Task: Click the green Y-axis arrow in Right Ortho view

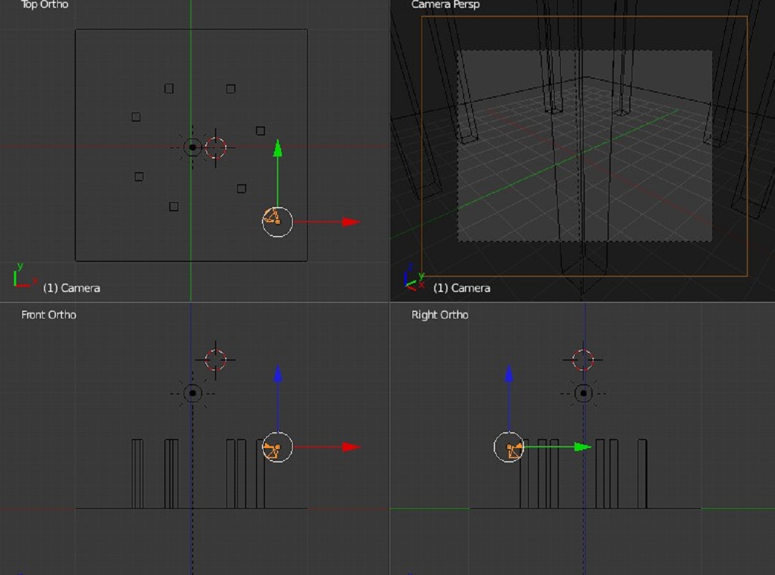Action: [x=582, y=447]
